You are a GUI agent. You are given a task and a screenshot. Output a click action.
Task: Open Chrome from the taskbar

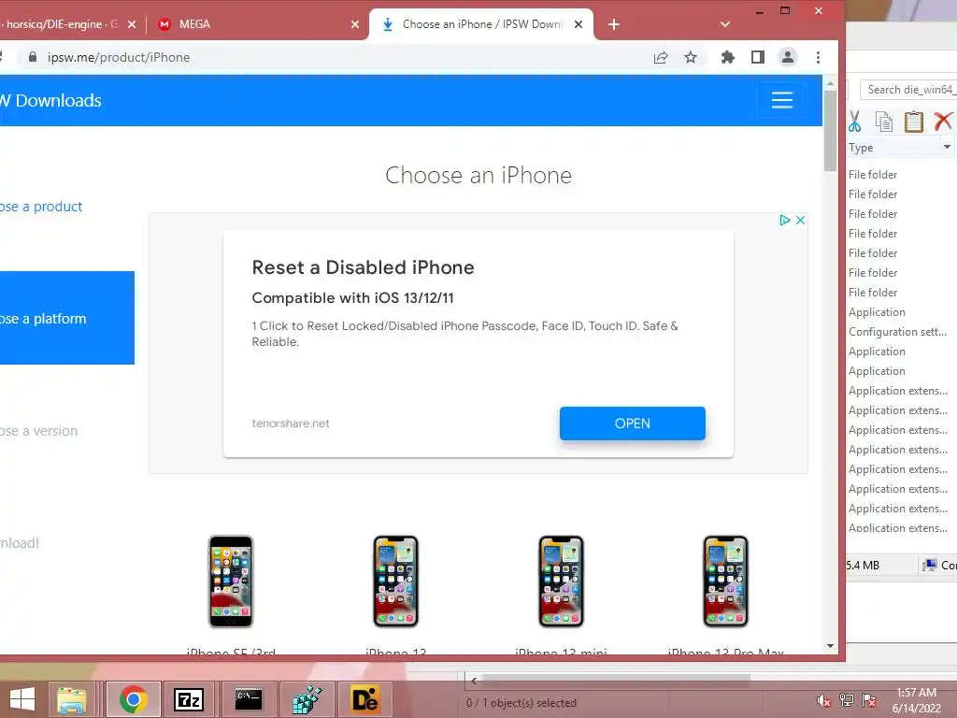tap(134, 699)
